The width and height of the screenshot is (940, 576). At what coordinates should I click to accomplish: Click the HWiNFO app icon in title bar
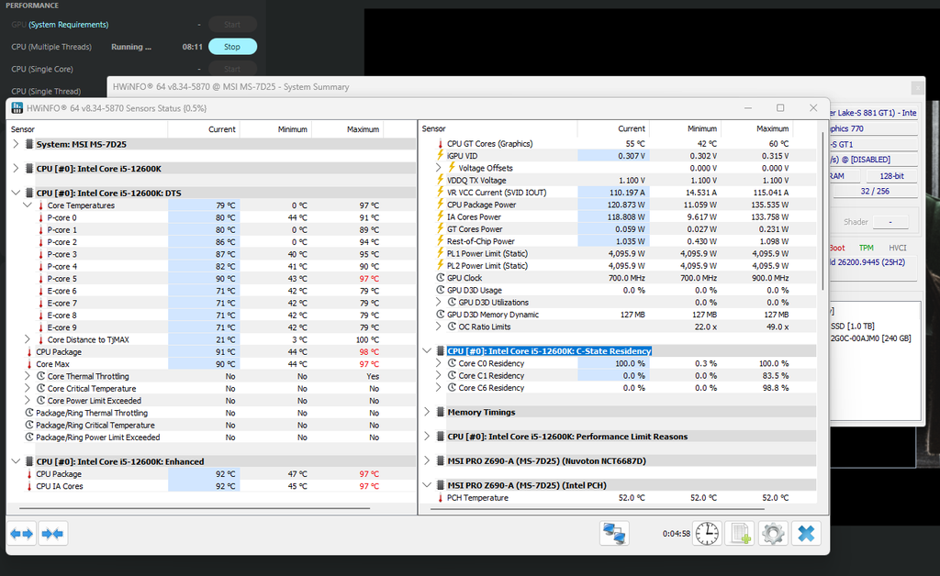17,108
